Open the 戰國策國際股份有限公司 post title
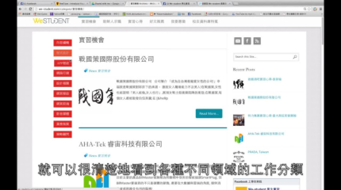The image size is (341, 190). 116,59
